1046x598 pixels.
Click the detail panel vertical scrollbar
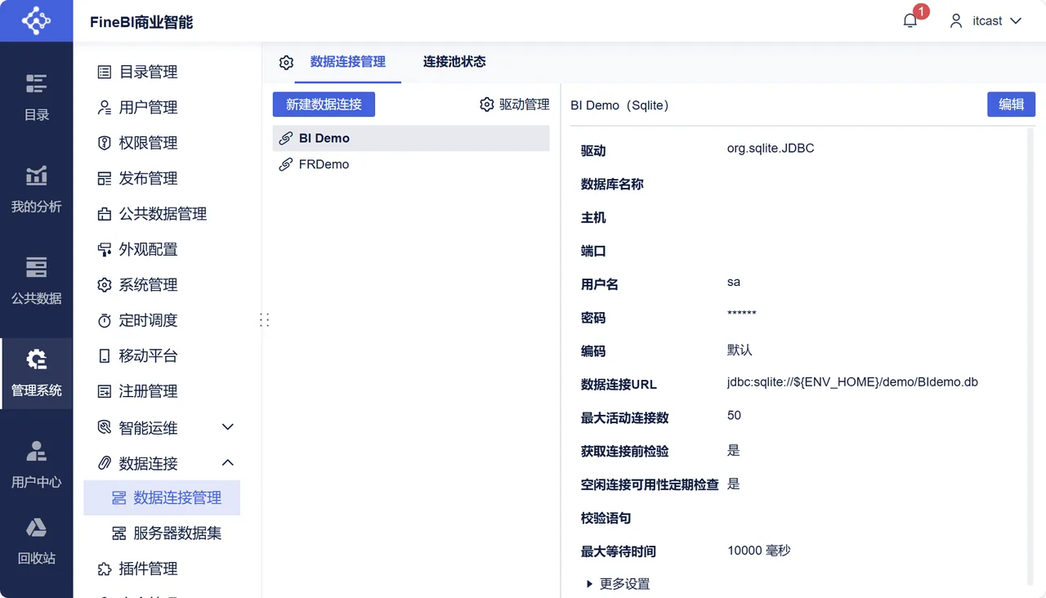[1030, 356]
